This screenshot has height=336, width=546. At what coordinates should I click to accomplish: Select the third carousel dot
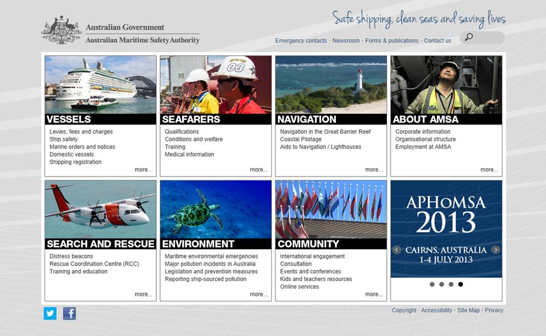click(x=451, y=284)
